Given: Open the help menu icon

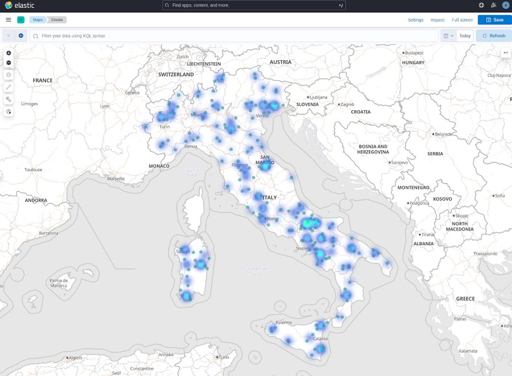Looking at the screenshot, I should pyautogui.click(x=481, y=5).
